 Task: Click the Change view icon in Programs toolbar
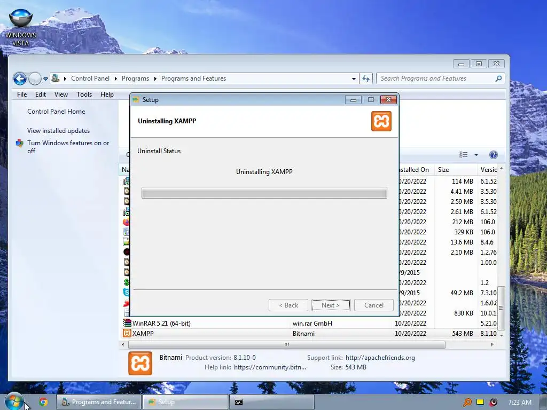[x=463, y=155]
